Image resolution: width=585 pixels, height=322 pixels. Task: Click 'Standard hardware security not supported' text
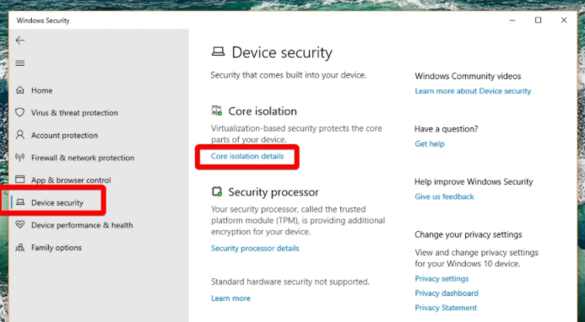pyautogui.click(x=290, y=282)
